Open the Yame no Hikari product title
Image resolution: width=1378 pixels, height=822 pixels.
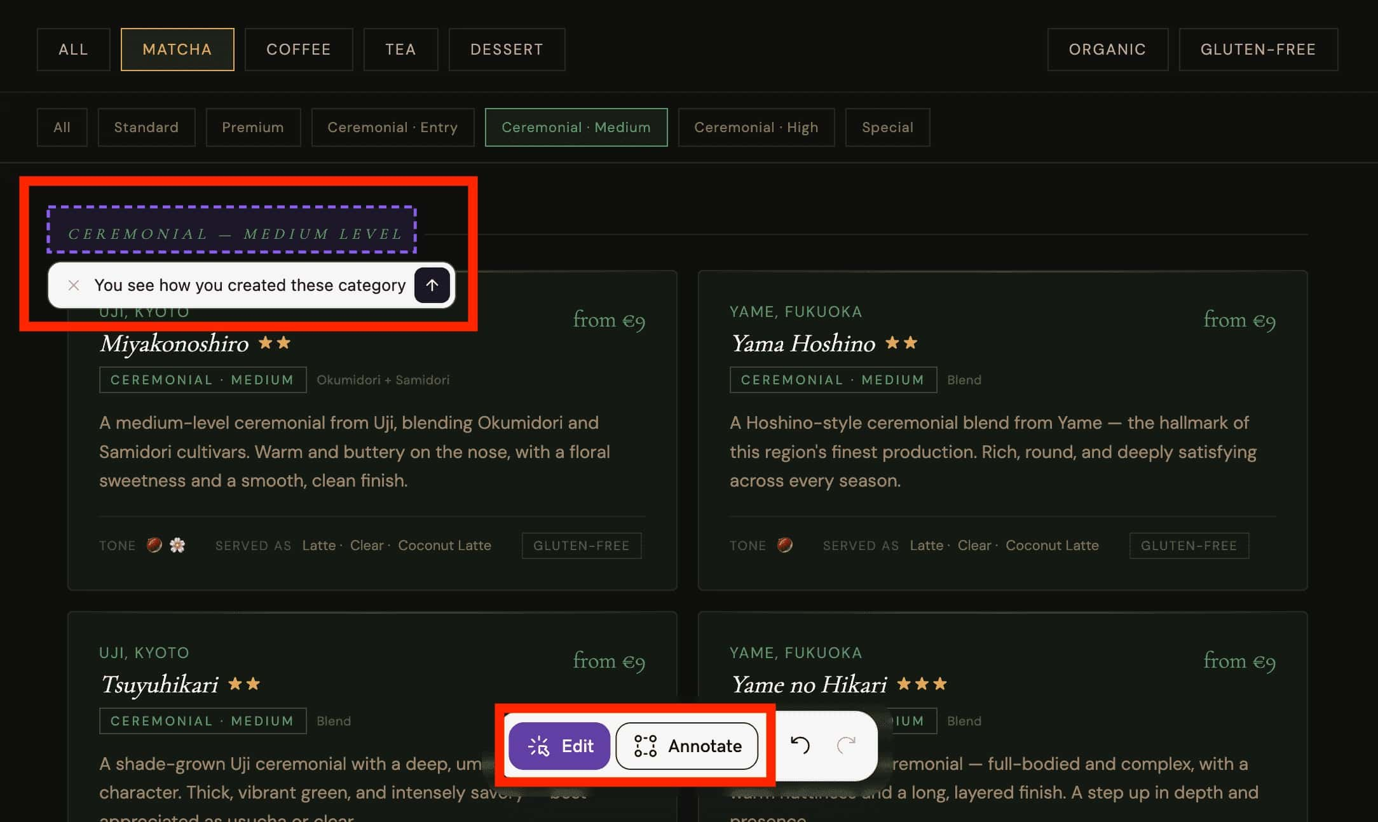point(808,685)
